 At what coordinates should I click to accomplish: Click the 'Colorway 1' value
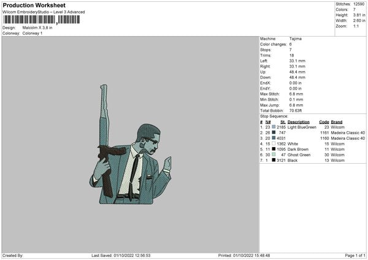[x=33, y=33]
